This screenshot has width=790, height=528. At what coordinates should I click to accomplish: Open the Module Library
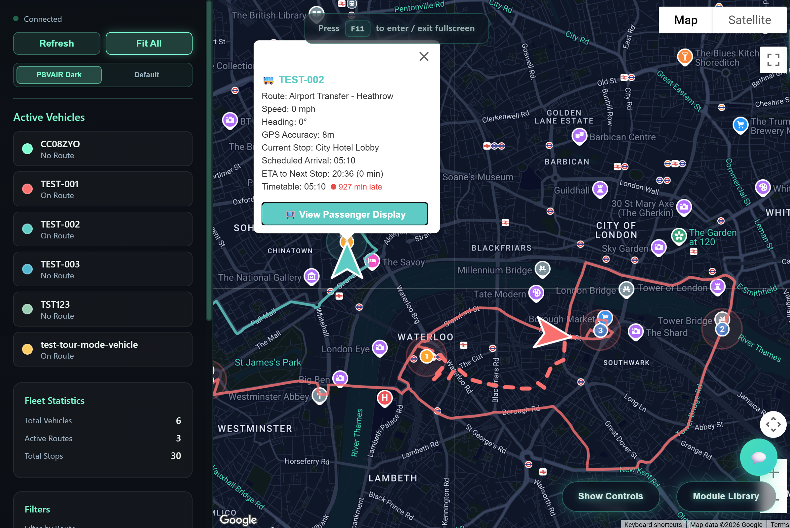pyautogui.click(x=726, y=496)
